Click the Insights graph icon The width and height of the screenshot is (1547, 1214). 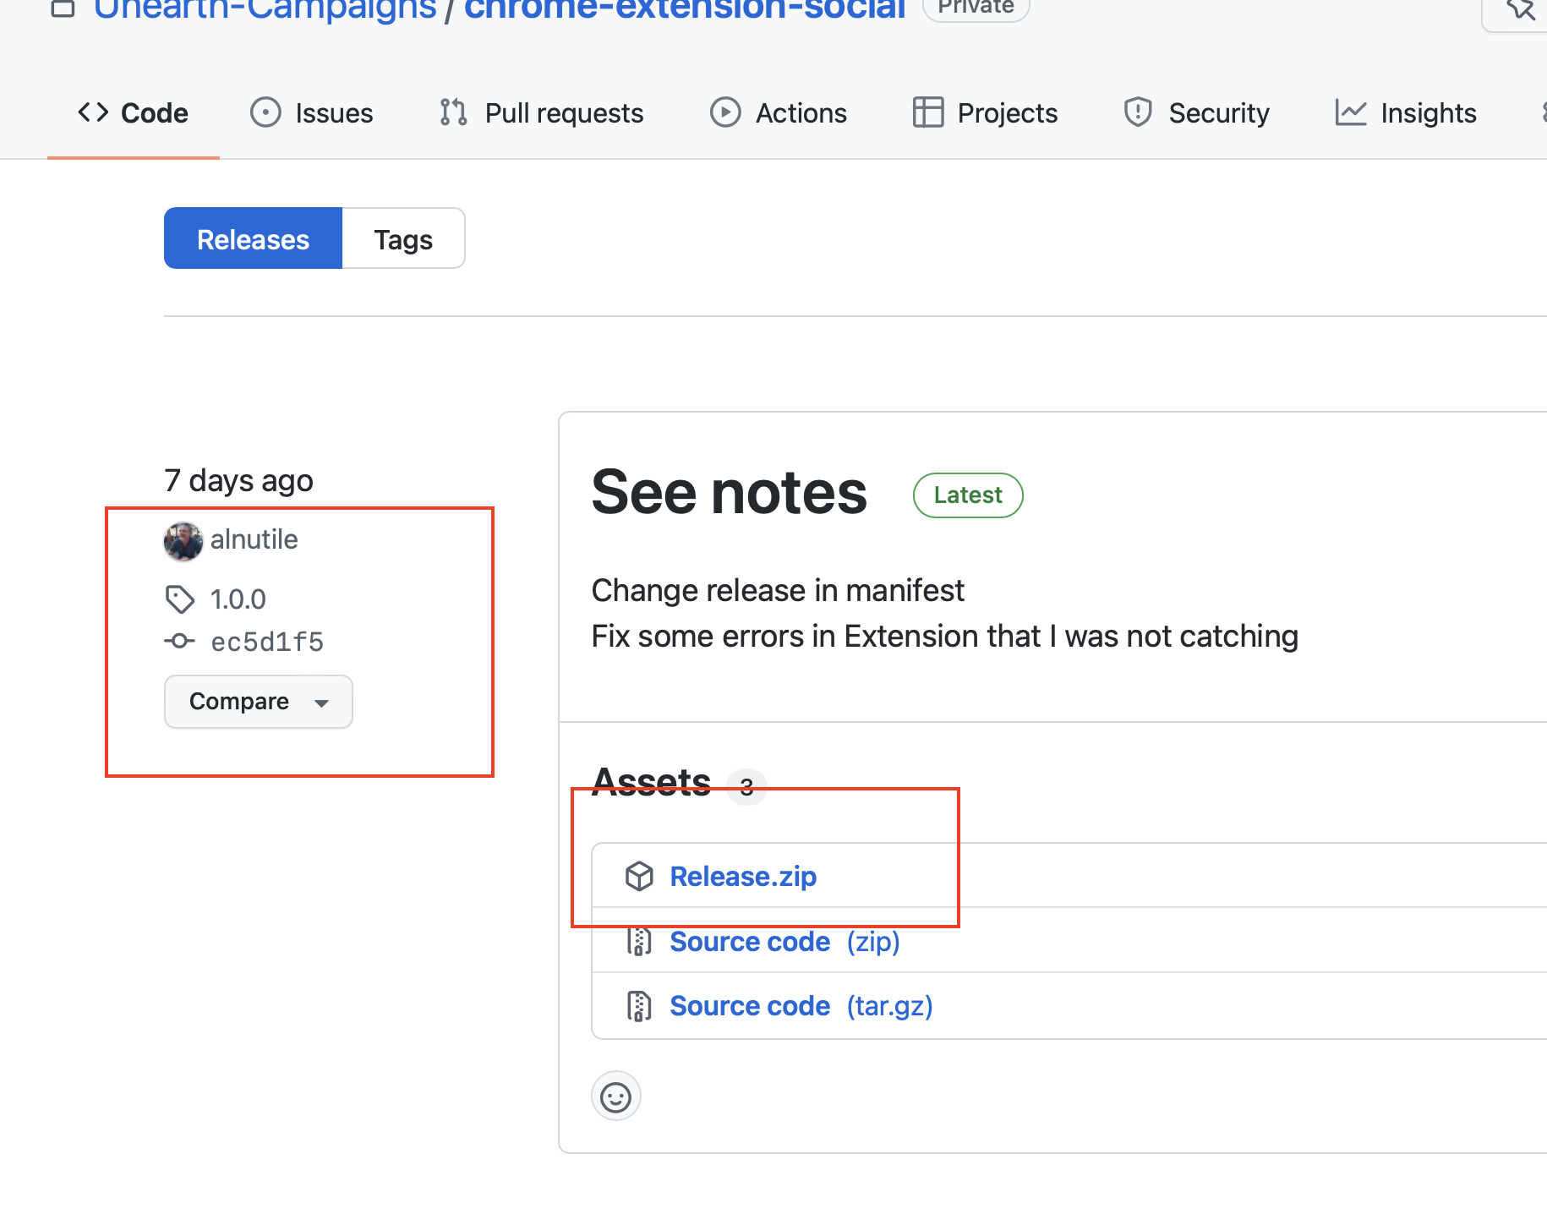1350,112
